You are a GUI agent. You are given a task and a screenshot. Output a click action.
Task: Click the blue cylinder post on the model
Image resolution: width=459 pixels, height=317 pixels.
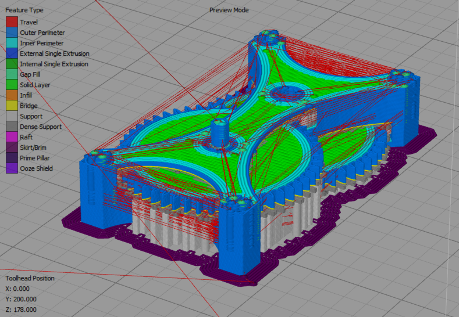219,133
